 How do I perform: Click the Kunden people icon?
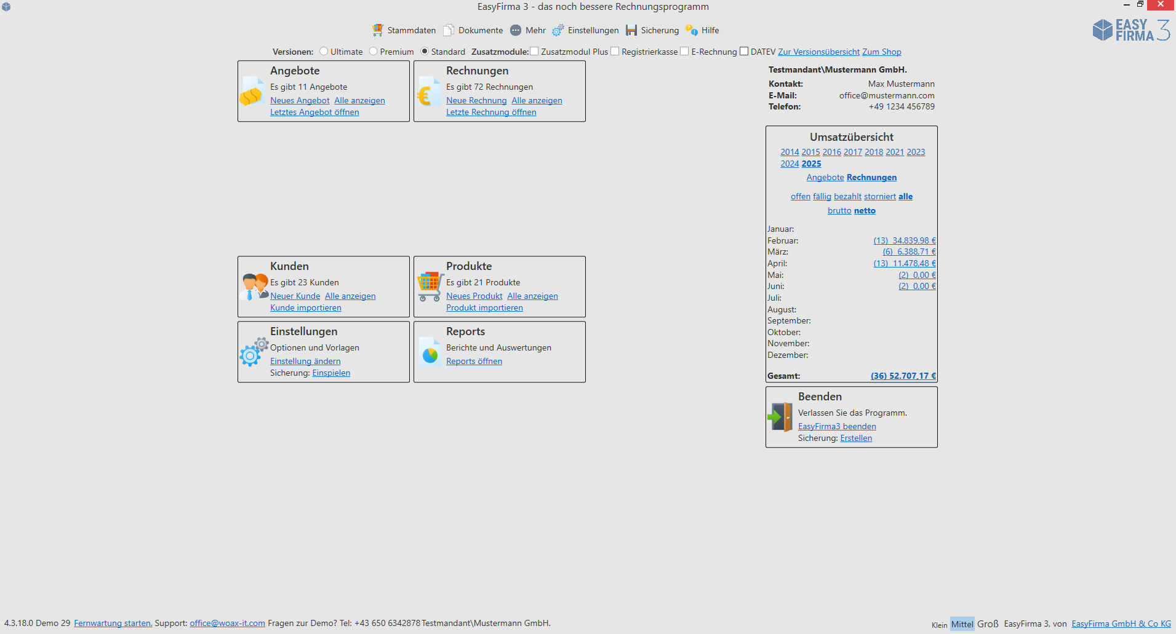point(254,287)
